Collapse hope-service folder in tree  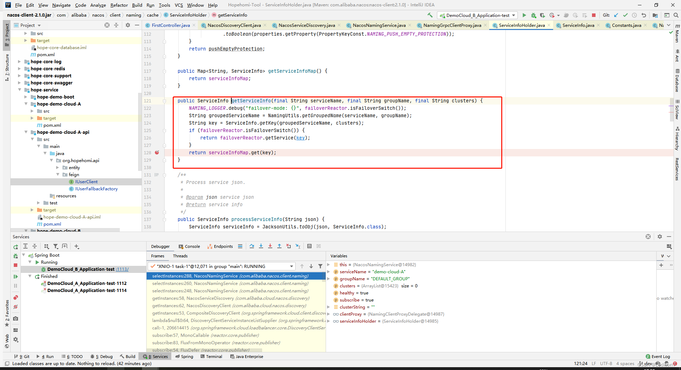pyautogui.click(x=19, y=90)
